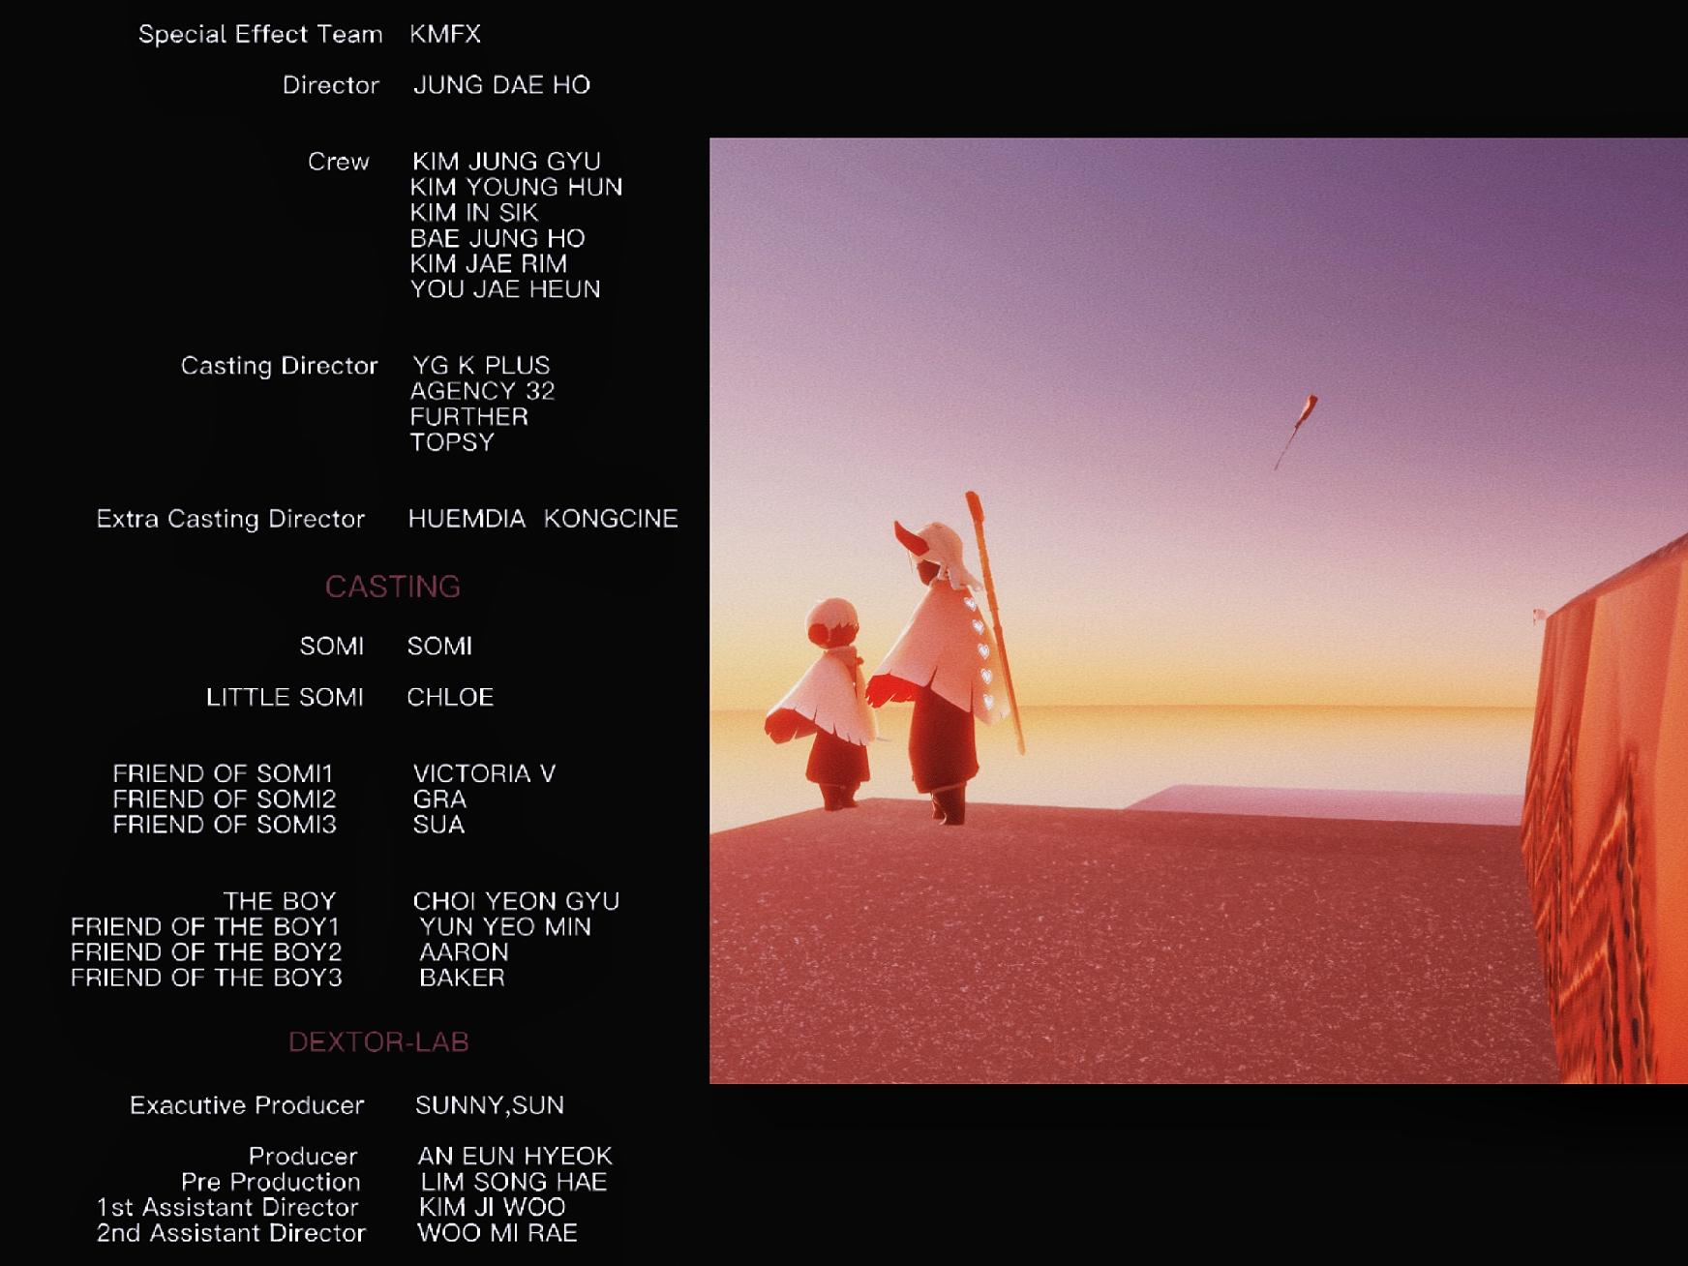Viewport: 1688px width, 1266px height.
Task: Click the name CHOI YEON GYU
Action: tap(516, 901)
